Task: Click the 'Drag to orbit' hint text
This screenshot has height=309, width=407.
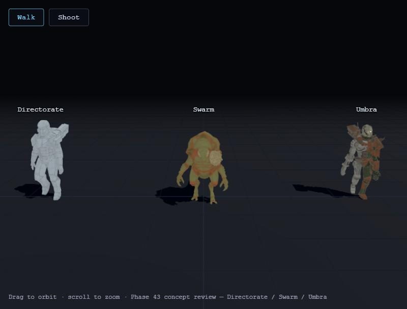Action: (x=33, y=297)
